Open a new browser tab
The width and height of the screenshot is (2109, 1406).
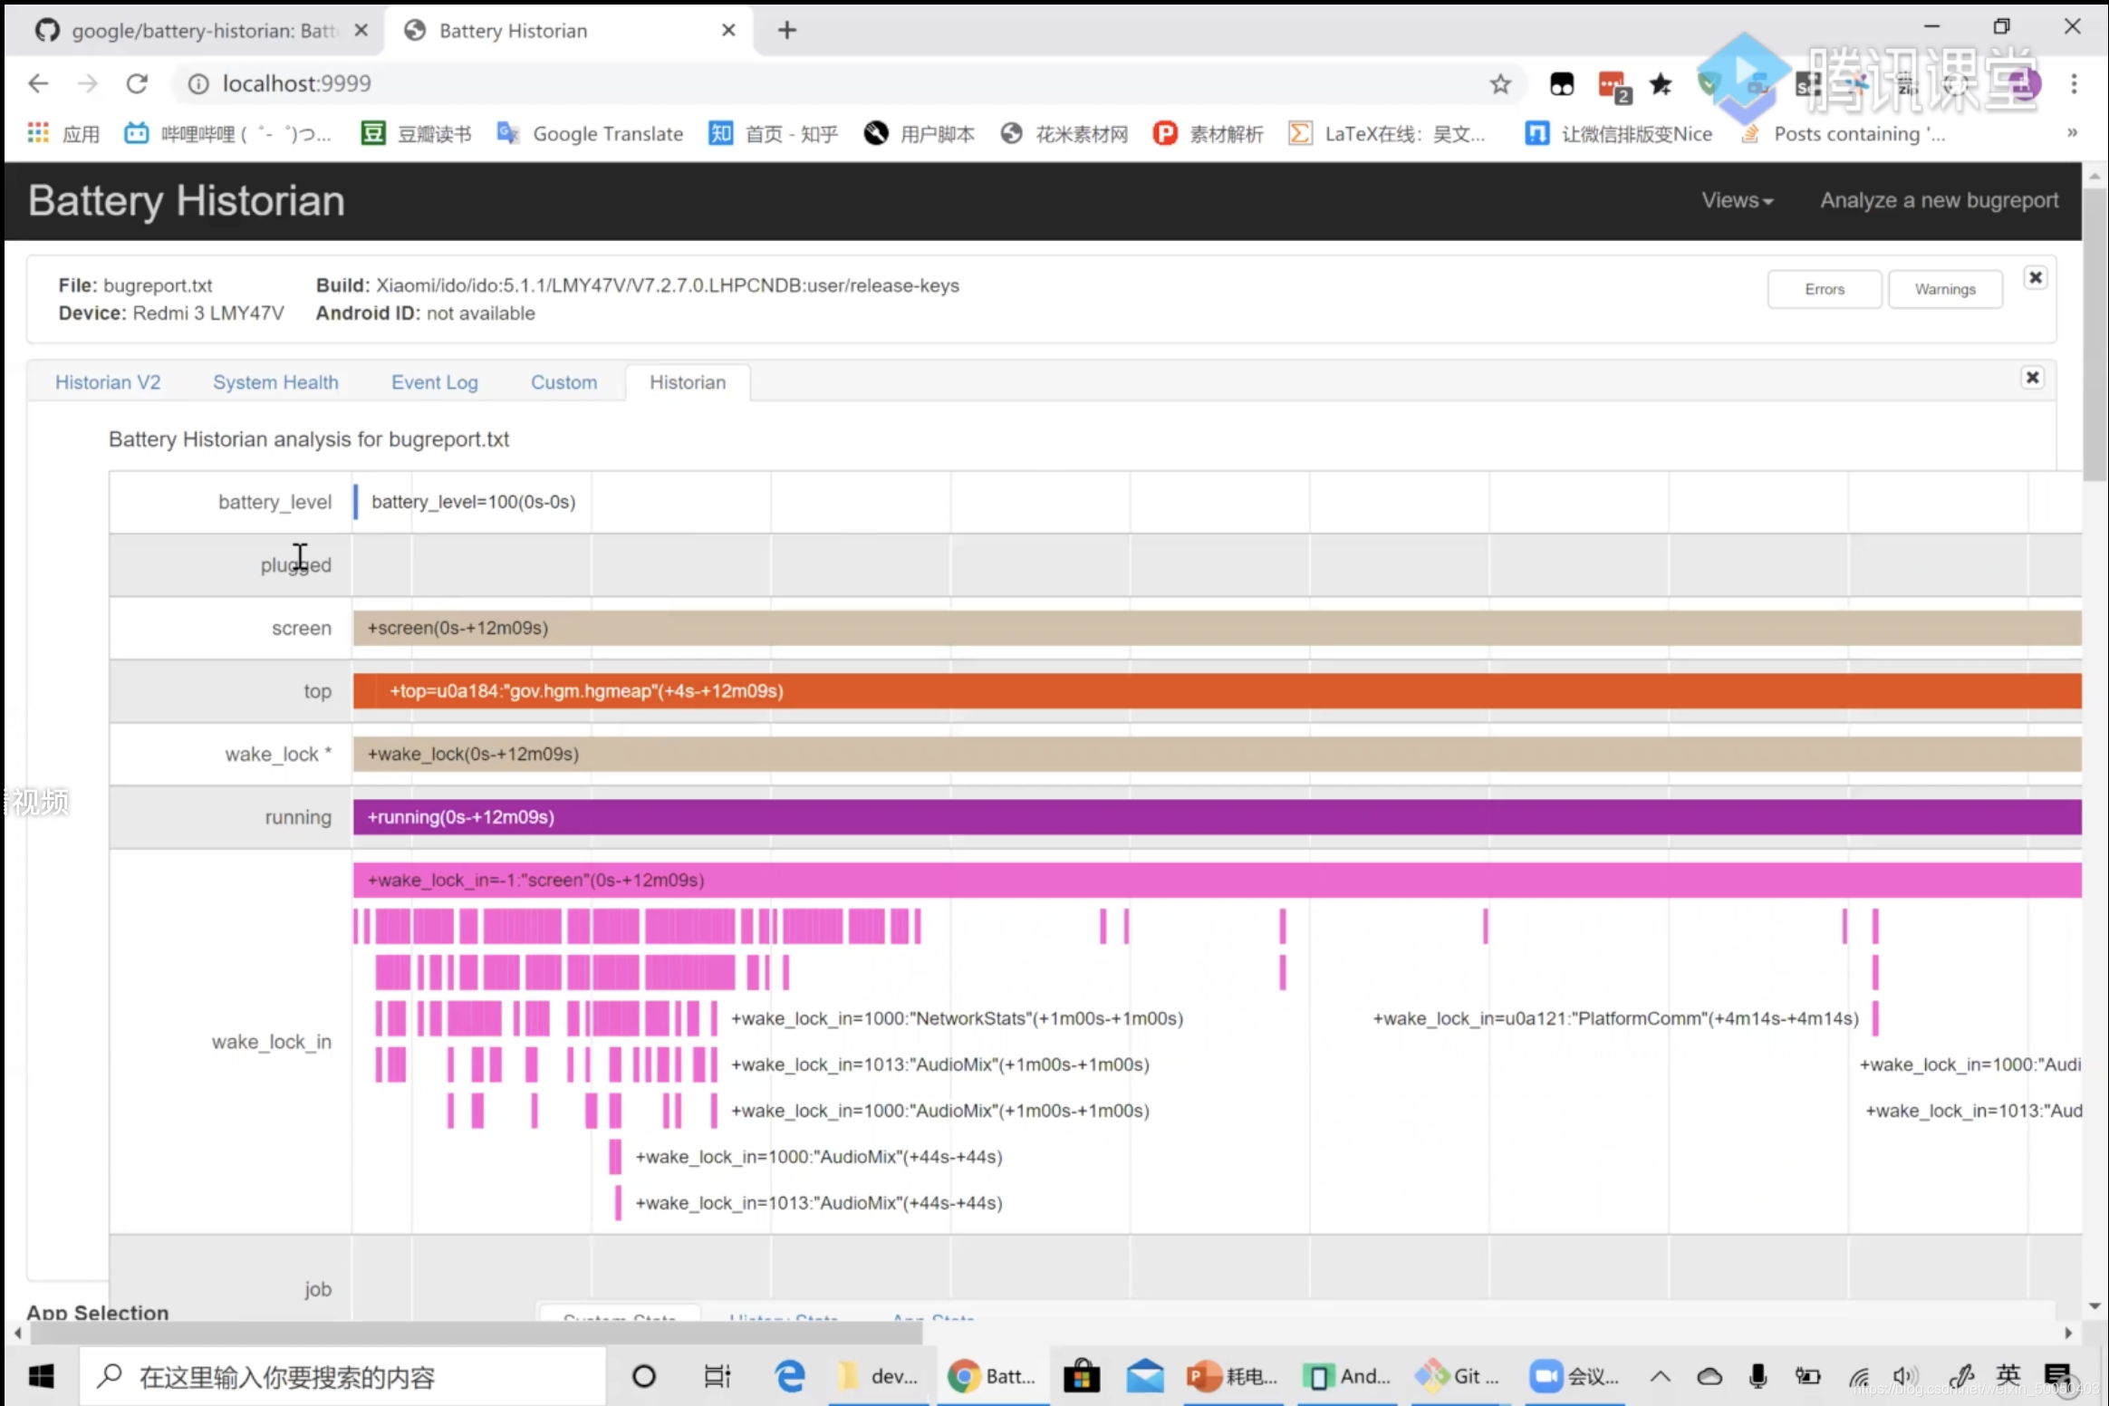[786, 30]
